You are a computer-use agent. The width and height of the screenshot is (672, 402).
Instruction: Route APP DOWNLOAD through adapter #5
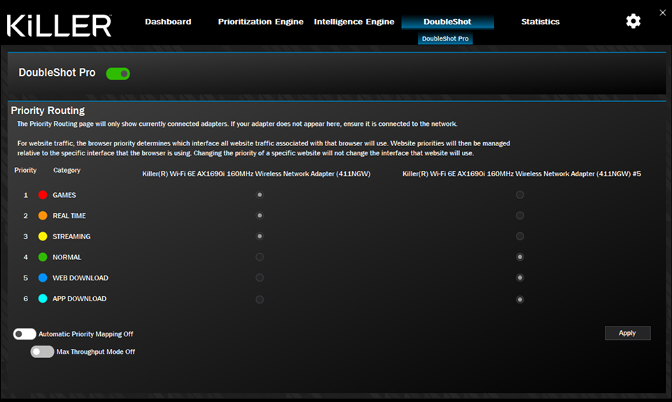click(520, 299)
